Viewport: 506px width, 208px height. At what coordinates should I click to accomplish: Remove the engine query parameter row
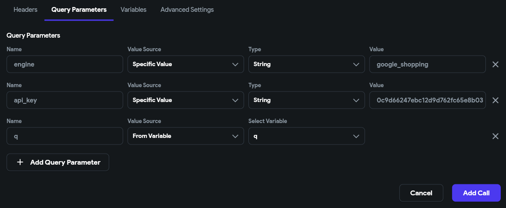tap(496, 64)
